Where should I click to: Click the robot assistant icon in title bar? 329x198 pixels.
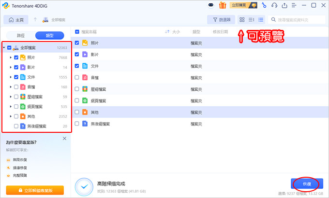point(211,5)
